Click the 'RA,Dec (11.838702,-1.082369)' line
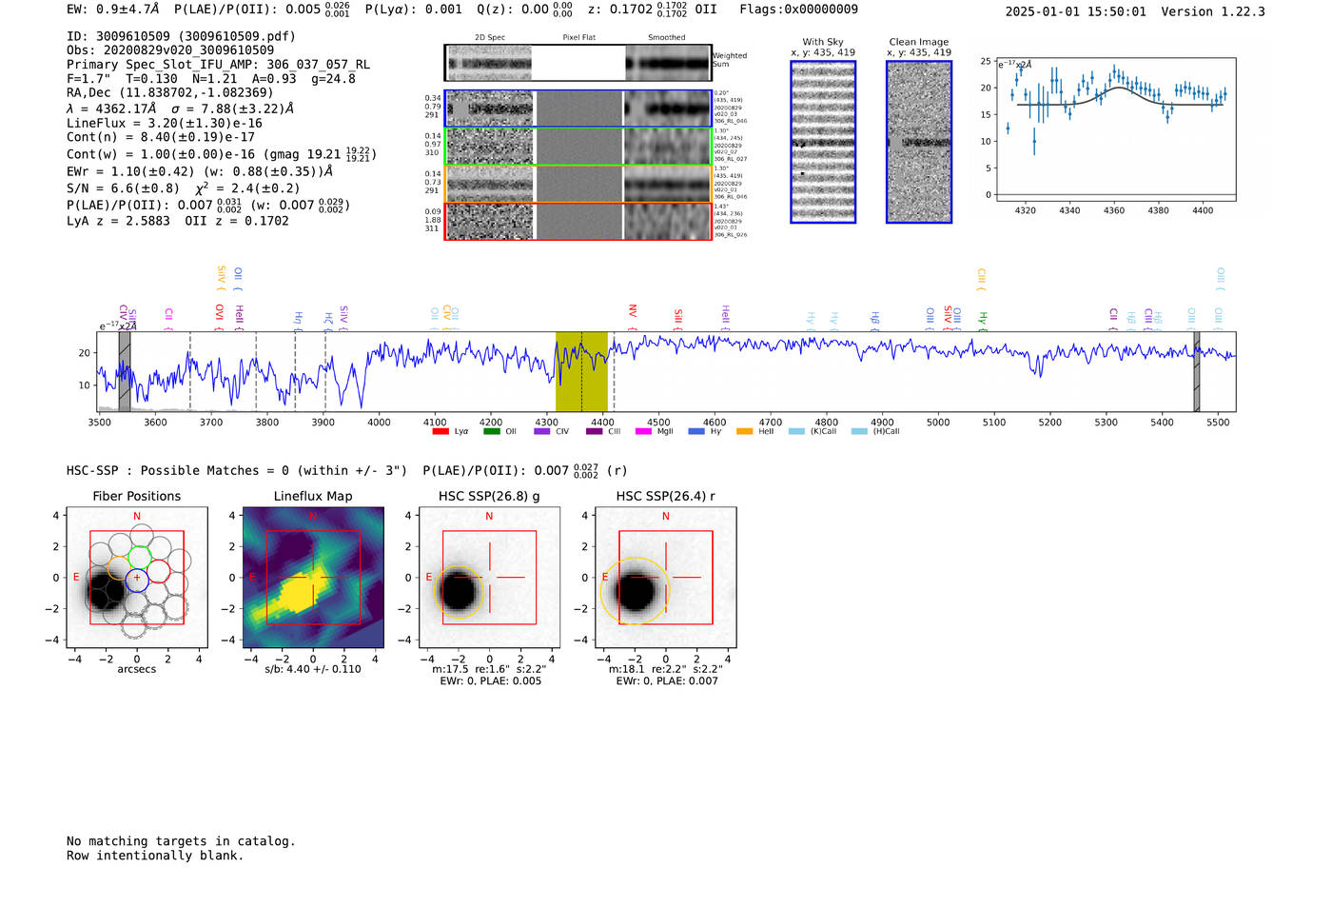Image resolution: width=1332 pixels, height=907 pixels. click(169, 92)
